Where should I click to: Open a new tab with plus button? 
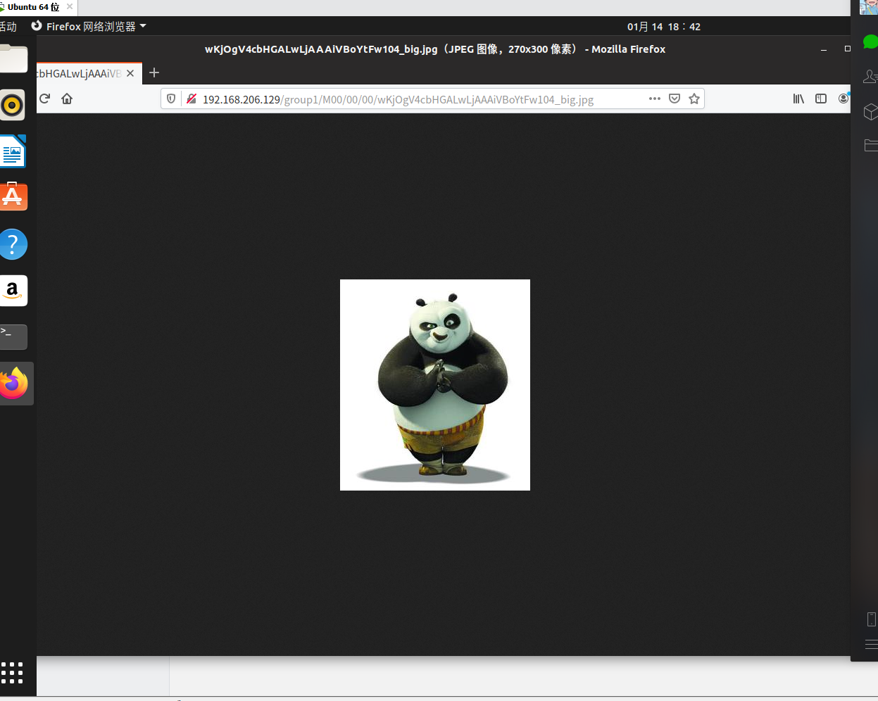tap(154, 72)
